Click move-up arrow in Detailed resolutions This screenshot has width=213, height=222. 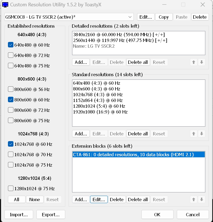coord(194,62)
